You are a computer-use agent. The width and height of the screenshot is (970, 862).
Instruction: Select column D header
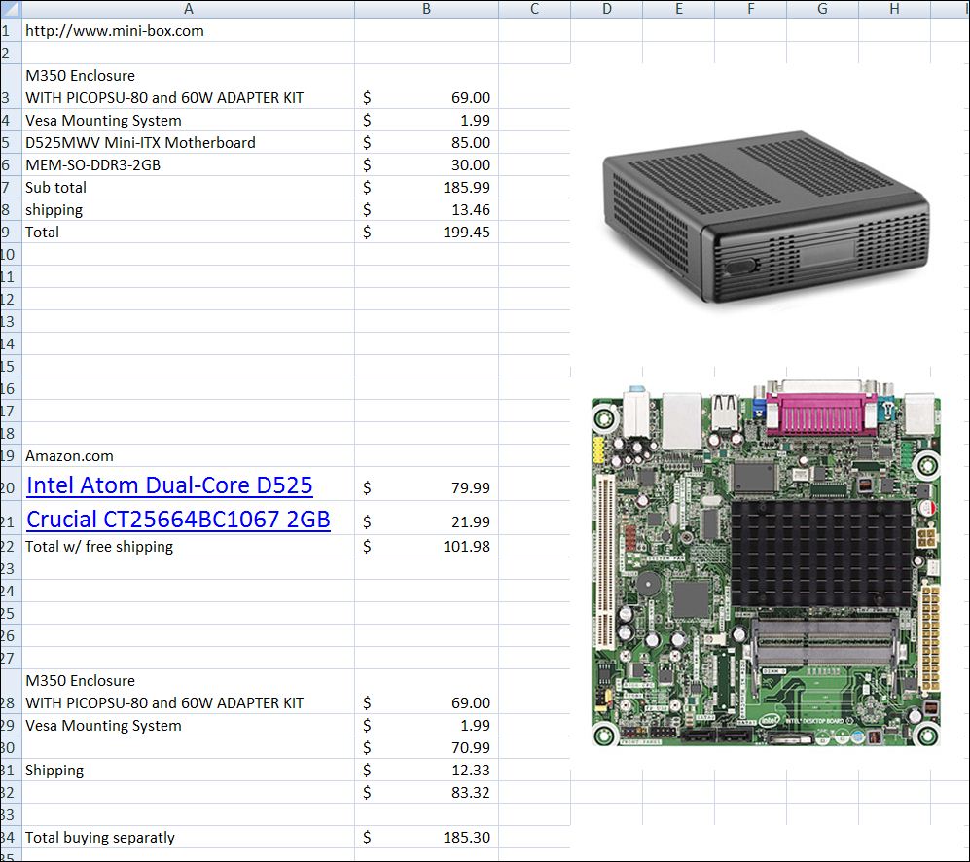(x=607, y=9)
